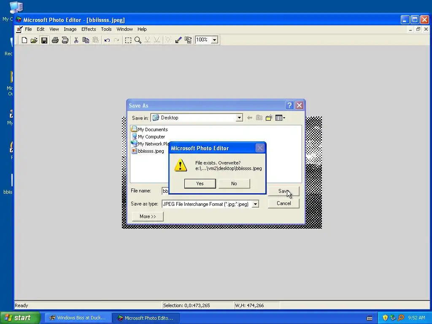Select the Zoom magnifier tool icon
Screen dimensions: 432x324
pos(138,40)
